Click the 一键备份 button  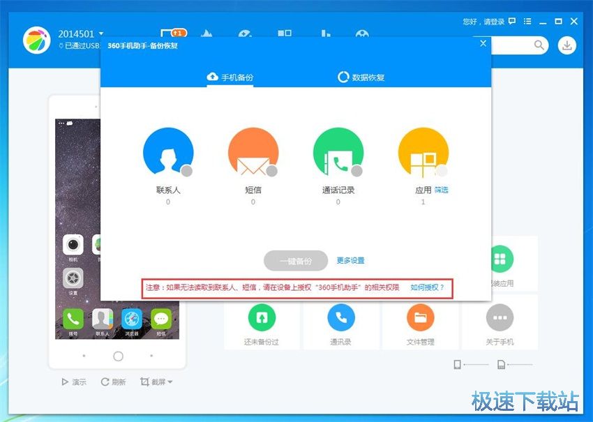[296, 261]
